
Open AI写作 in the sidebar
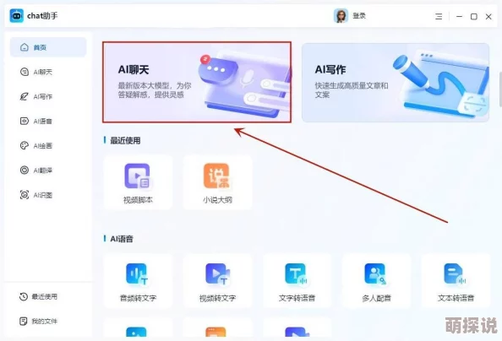point(48,96)
